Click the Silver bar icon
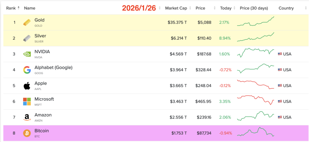 point(27,39)
